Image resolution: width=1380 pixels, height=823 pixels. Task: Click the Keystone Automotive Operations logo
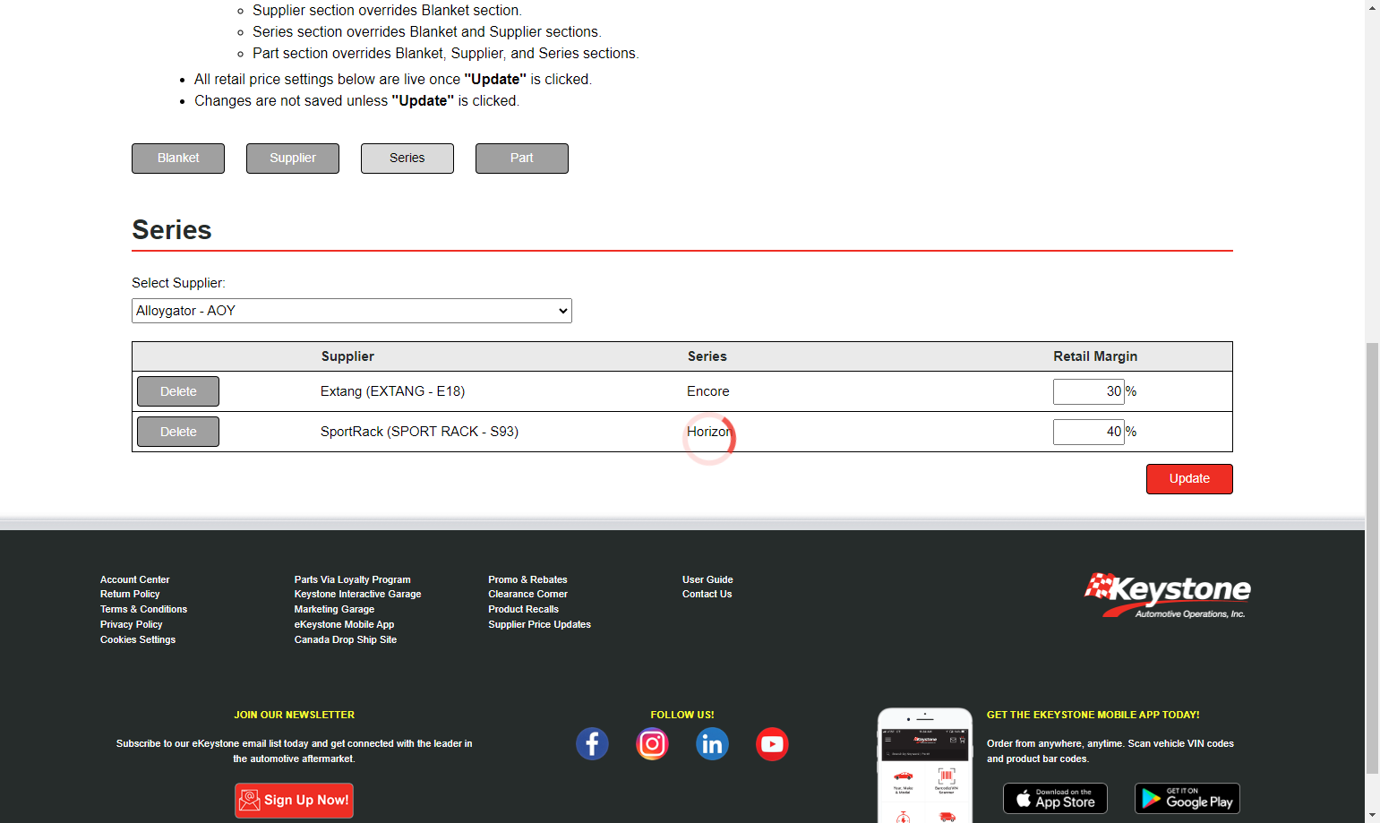1168,596
